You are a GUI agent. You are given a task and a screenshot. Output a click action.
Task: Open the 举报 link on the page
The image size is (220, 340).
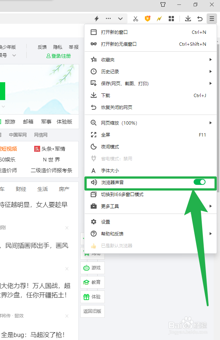point(74,47)
